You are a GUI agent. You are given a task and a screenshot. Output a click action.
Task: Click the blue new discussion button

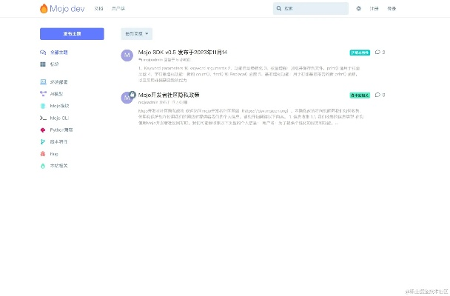click(72, 34)
